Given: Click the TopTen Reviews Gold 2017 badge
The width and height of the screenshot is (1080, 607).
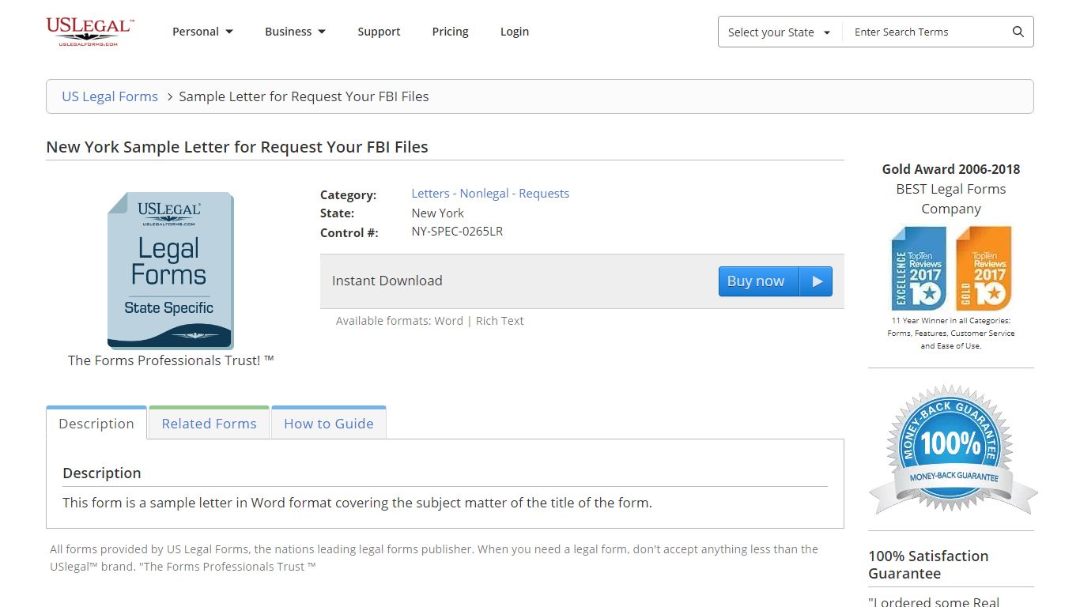Looking at the screenshot, I should point(984,269).
